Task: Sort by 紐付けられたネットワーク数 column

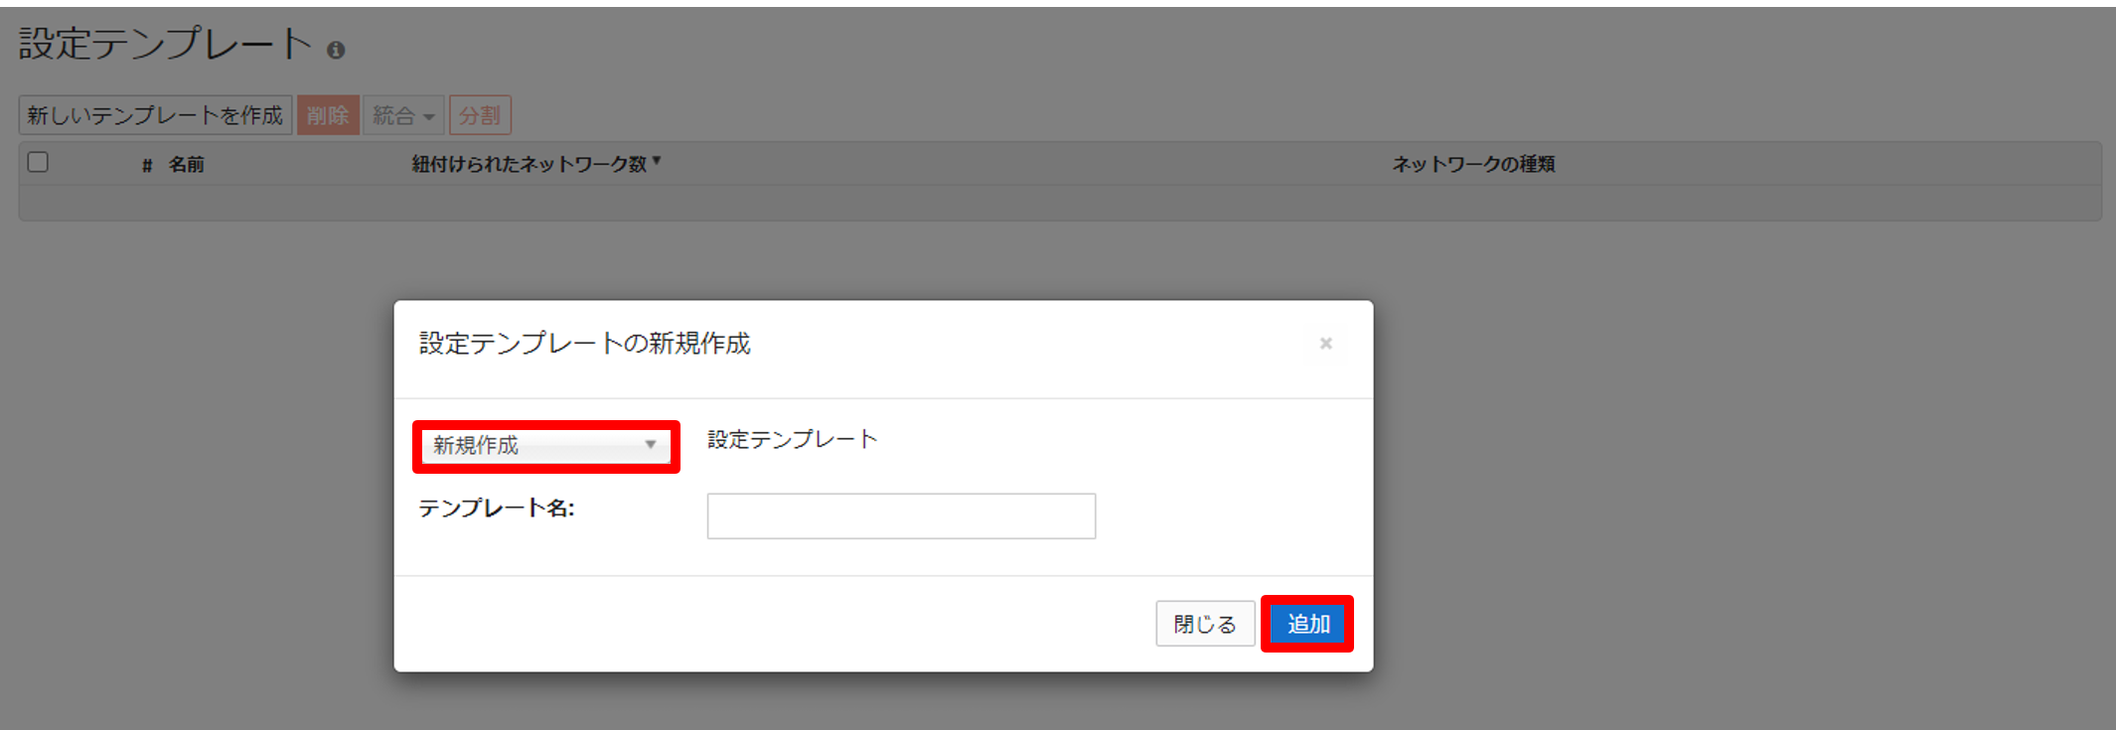Action: [536, 164]
